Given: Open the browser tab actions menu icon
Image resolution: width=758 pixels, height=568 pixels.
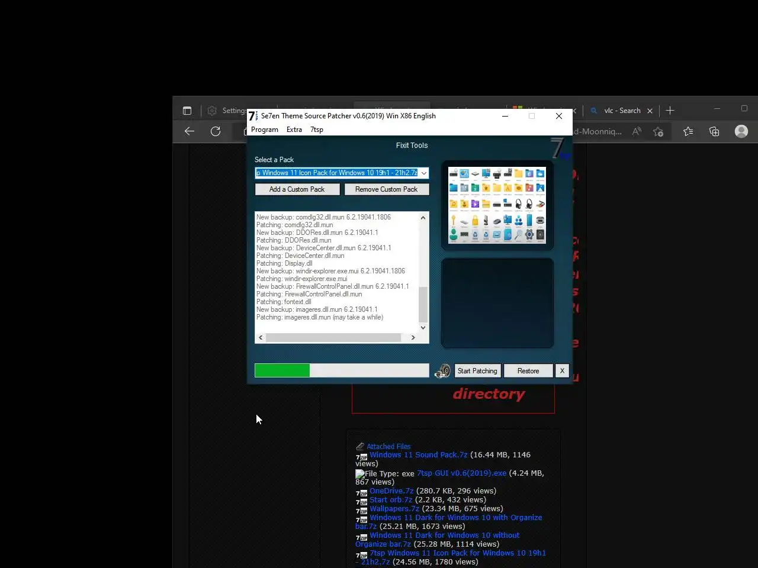Looking at the screenshot, I should click(x=187, y=111).
